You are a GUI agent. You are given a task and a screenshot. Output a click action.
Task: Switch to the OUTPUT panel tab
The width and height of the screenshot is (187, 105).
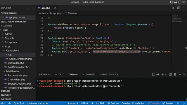(59, 75)
